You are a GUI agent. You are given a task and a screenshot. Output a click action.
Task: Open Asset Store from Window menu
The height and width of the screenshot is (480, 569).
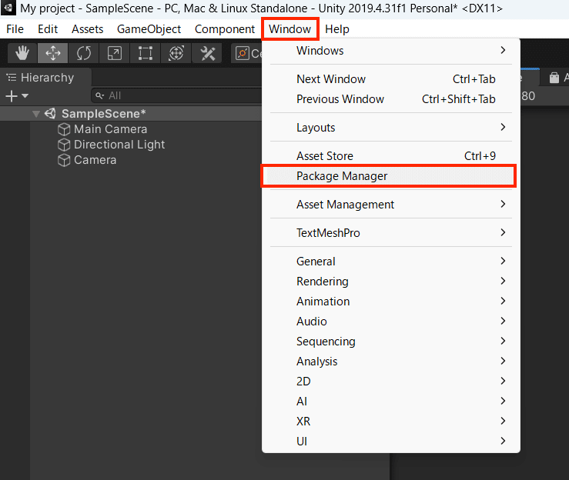coord(391,156)
